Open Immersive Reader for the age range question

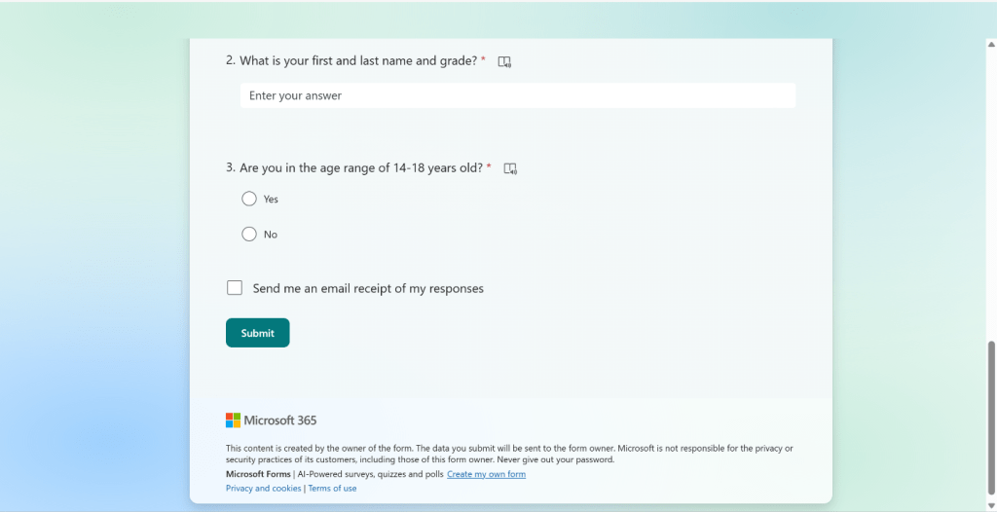pos(510,168)
